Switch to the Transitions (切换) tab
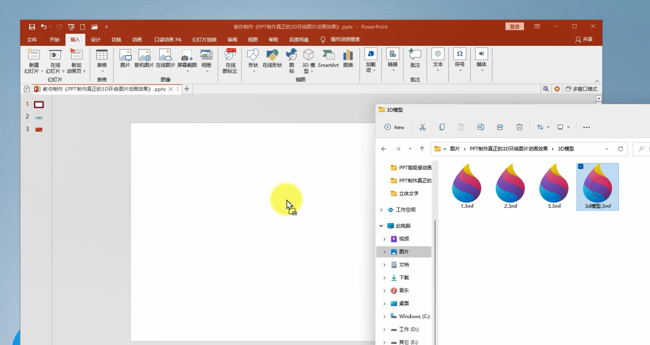The height and width of the screenshot is (345, 650). tap(116, 40)
